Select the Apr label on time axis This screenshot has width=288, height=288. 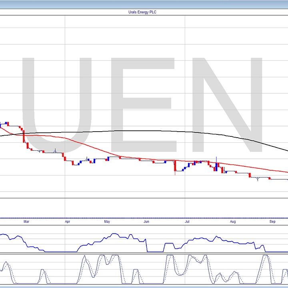click(67, 221)
